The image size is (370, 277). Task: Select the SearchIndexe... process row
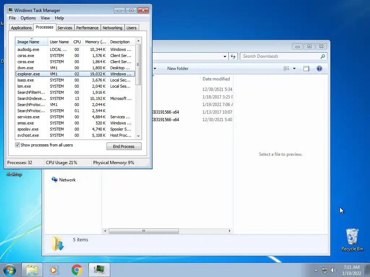[x=75, y=98]
